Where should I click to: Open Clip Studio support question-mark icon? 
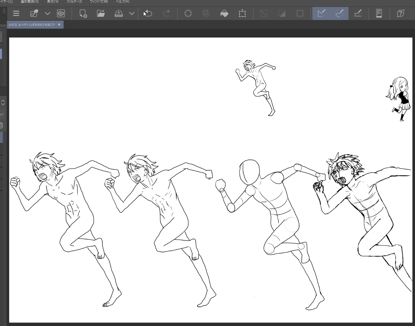tap(400, 13)
